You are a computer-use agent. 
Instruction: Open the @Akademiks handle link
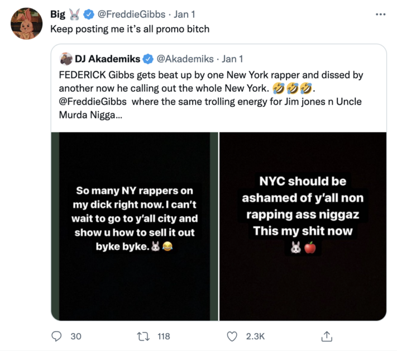coord(185,59)
